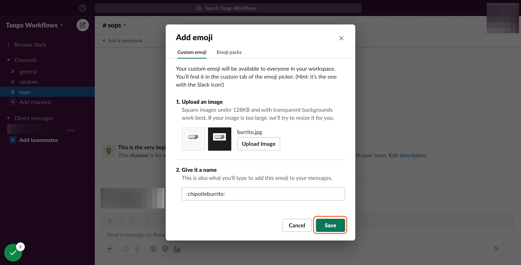Click the Upload Image button
The height and width of the screenshot is (265, 521).
(x=259, y=144)
